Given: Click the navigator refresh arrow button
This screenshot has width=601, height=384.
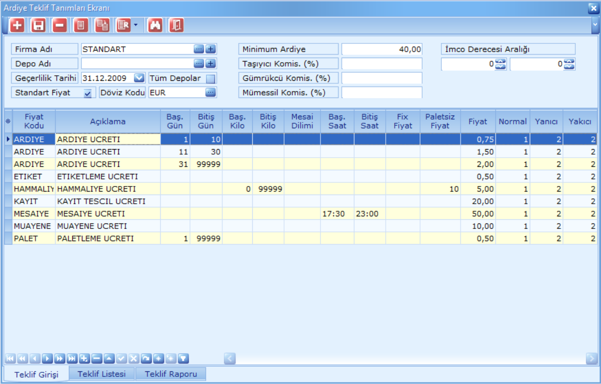Looking at the screenshot, I should pos(146,359).
